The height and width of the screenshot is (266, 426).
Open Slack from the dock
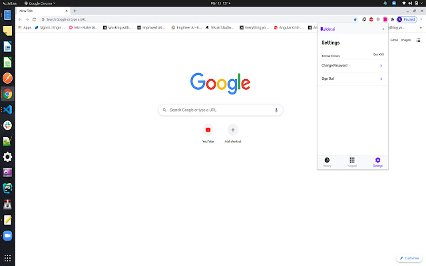7,126
